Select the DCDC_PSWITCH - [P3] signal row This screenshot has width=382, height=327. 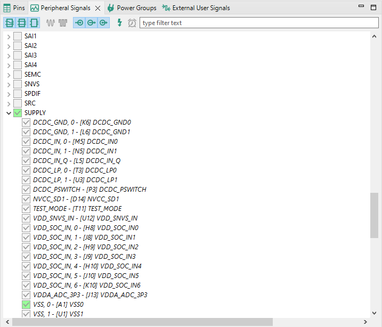point(89,190)
